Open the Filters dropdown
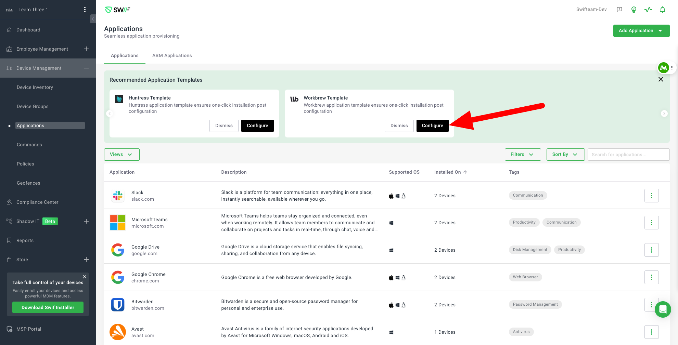This screenshot has width=678, height=345. (x=522, y=155)
